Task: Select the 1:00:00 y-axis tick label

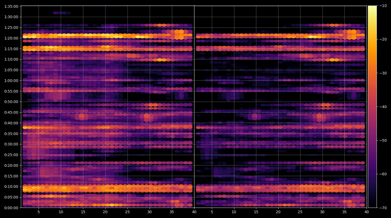Action: click(x=11, y=81)
